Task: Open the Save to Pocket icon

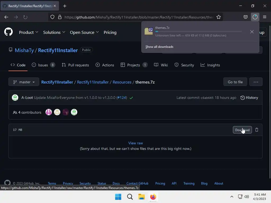Action: click(245, 17)
